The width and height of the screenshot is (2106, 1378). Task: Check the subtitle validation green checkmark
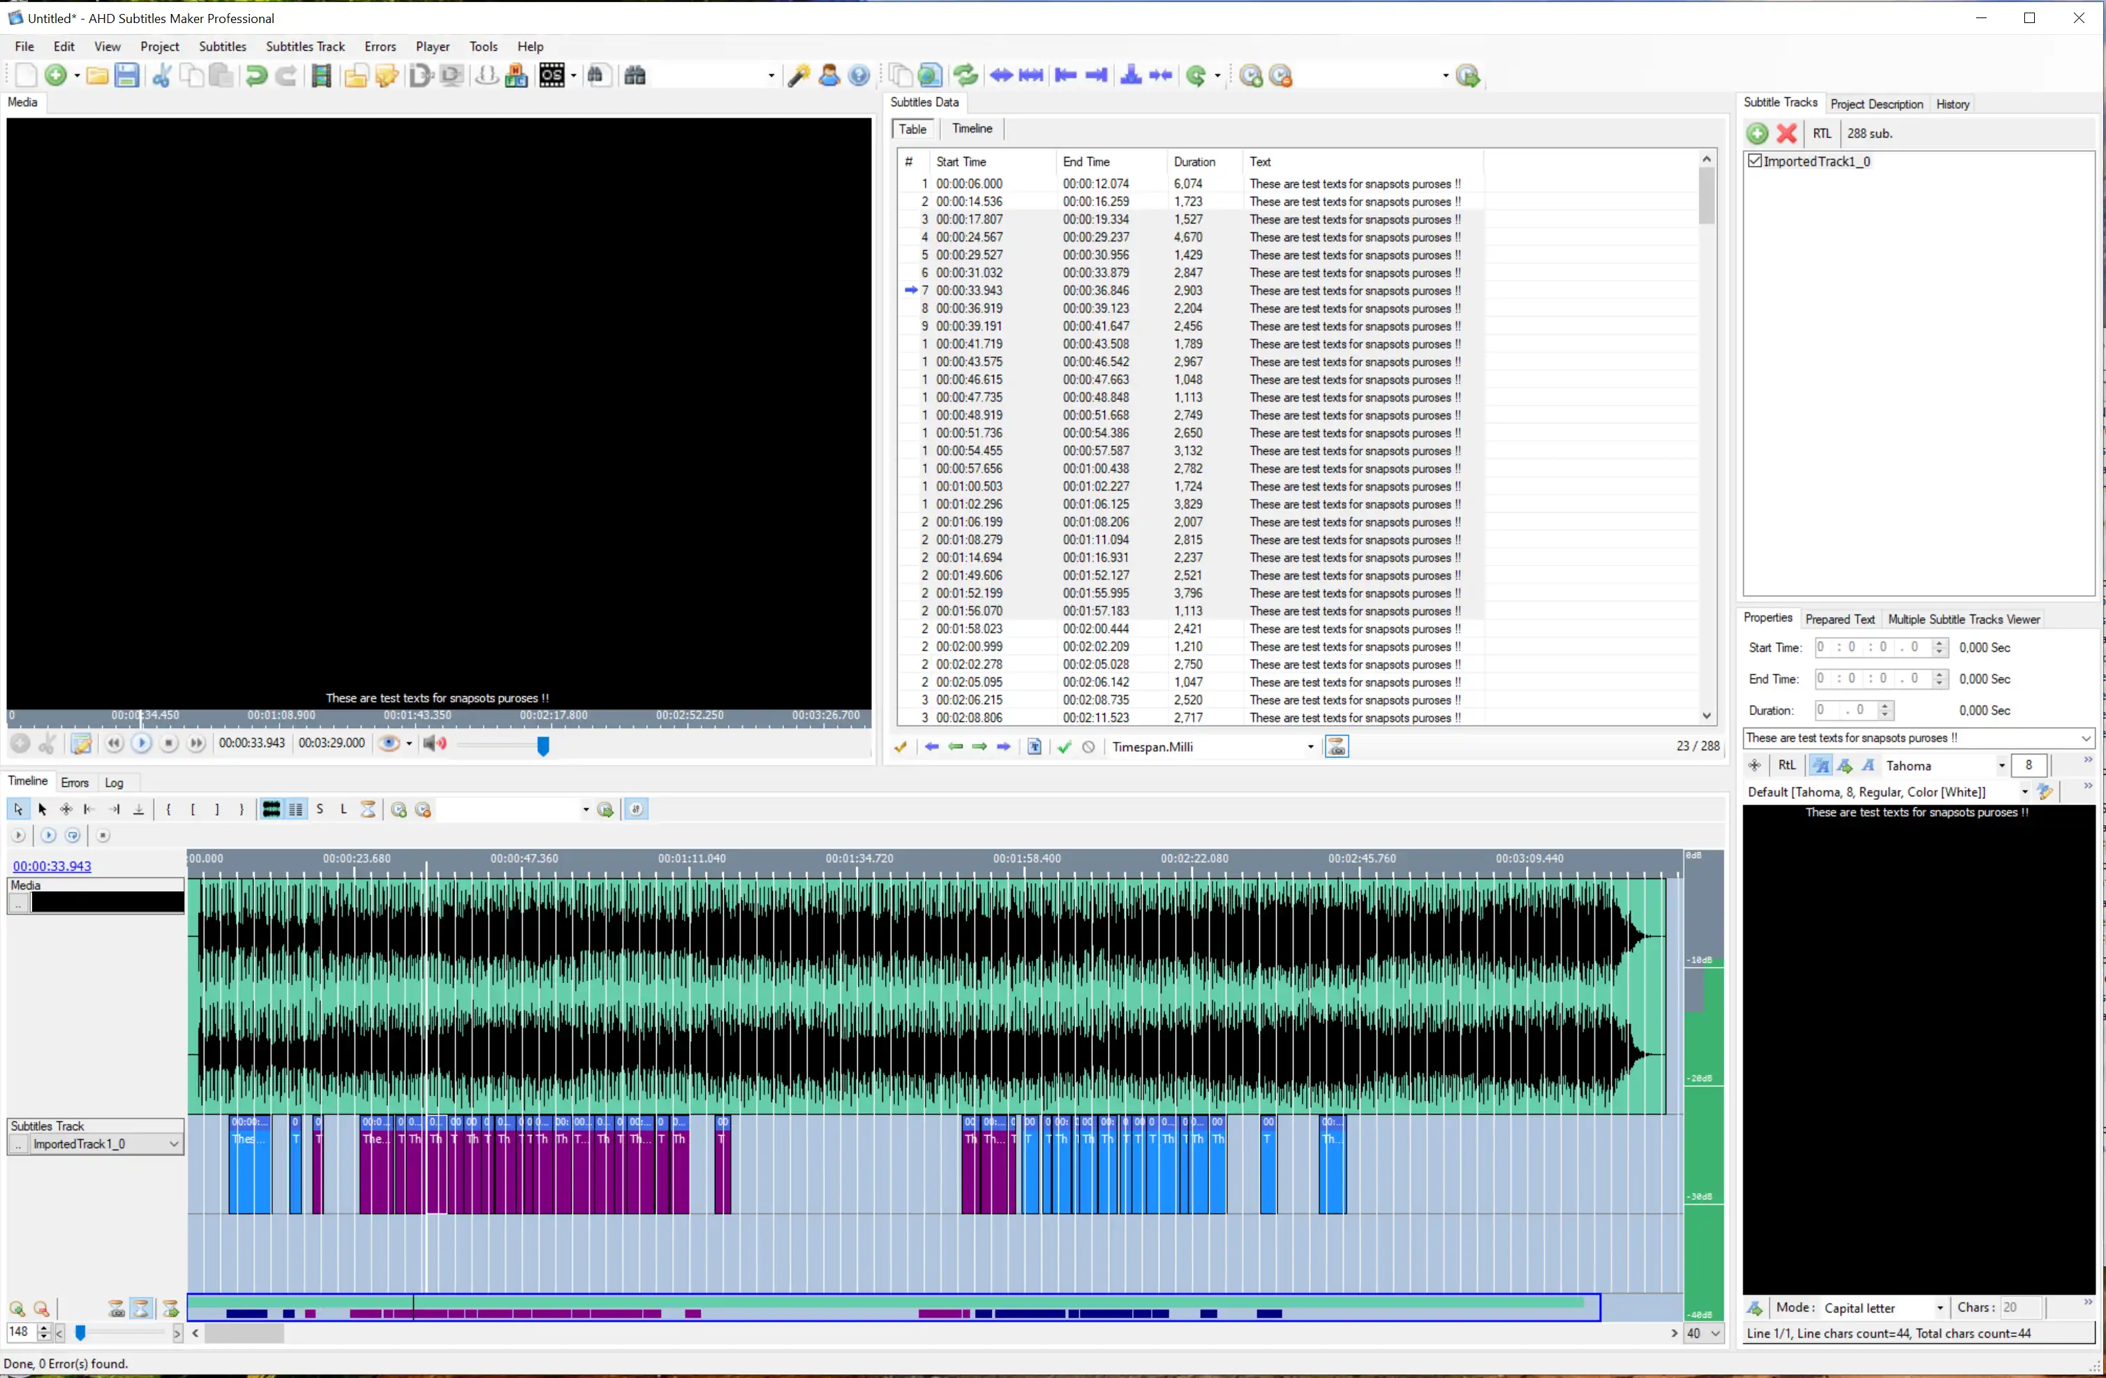click(x=1064, y=746)
